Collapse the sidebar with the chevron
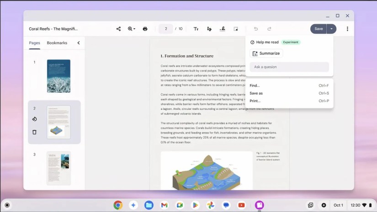This screenshot has width=377, height=212. [x=79, y=43]
